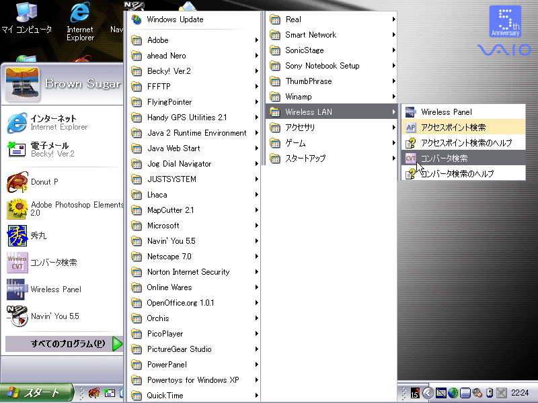Expand the Norton Internet Security submenu arrow

point(257,272)
